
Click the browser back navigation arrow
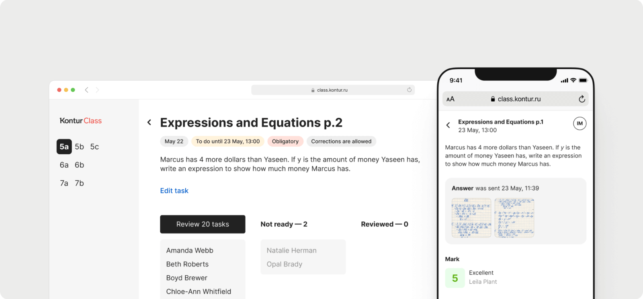tap(87, 90)
